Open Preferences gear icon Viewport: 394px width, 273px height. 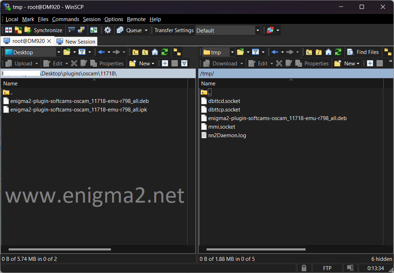click(108, 30)
